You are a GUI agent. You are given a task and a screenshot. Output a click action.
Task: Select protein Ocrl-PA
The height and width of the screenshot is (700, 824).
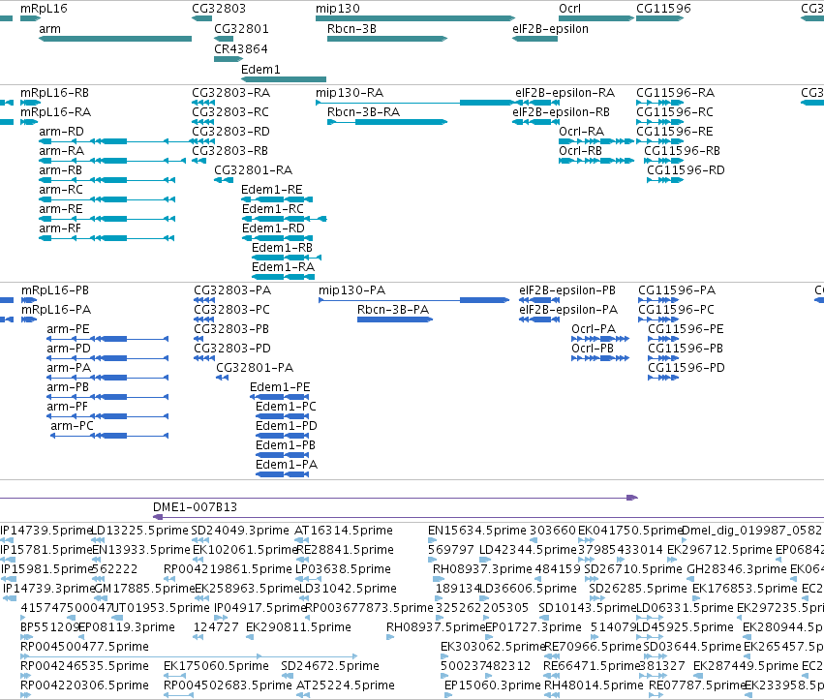click(600, 339)
